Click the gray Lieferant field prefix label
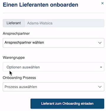This screenshot has width=106, height=111. (x=14, y=23)
